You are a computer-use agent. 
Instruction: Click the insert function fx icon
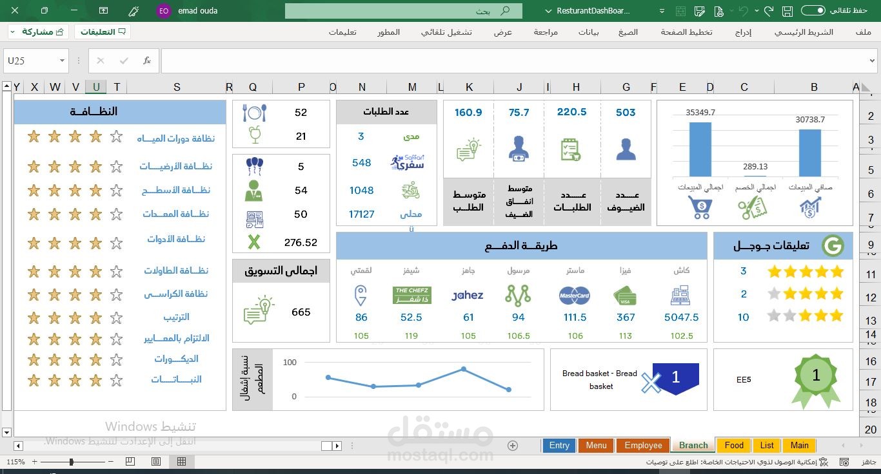point(147,61)
